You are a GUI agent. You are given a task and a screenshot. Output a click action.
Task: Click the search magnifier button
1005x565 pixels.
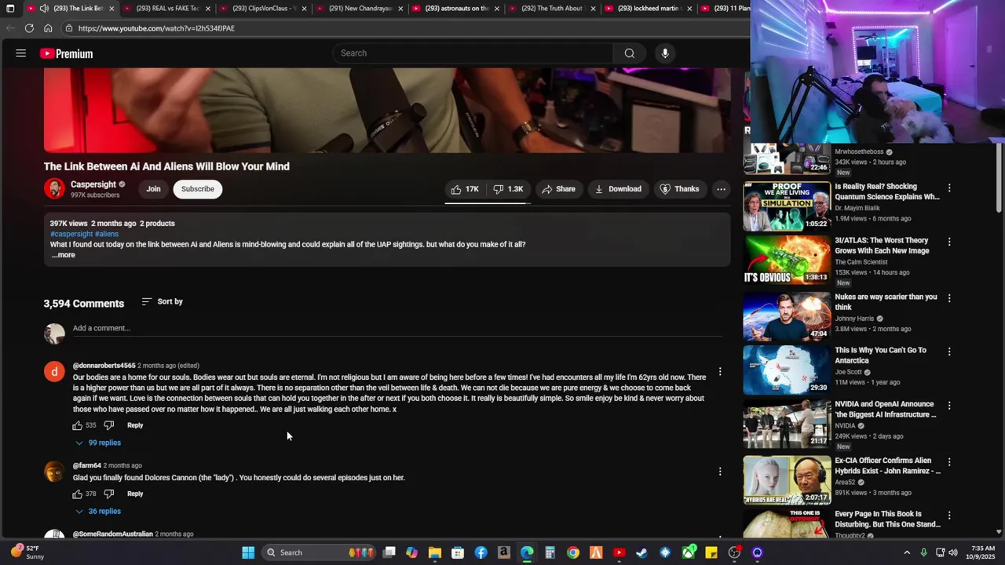click(630, 53)
